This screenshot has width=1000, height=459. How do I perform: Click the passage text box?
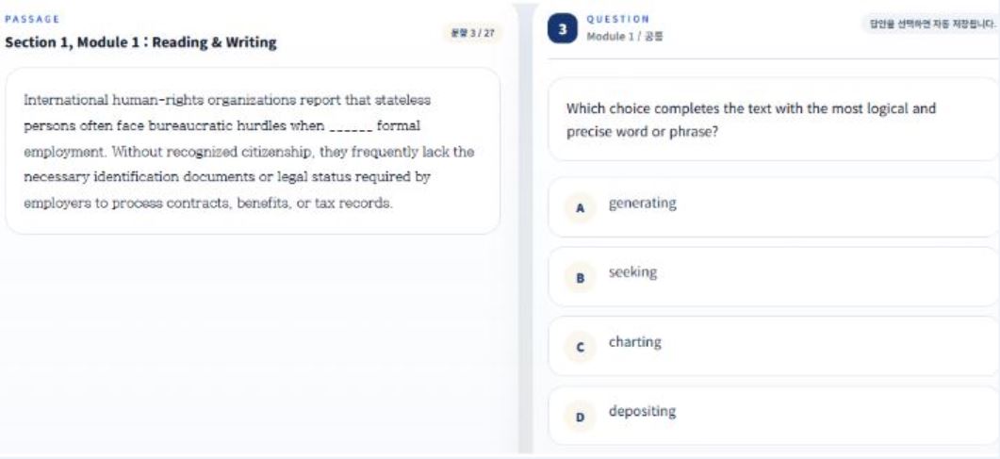(x=253, y=151)
